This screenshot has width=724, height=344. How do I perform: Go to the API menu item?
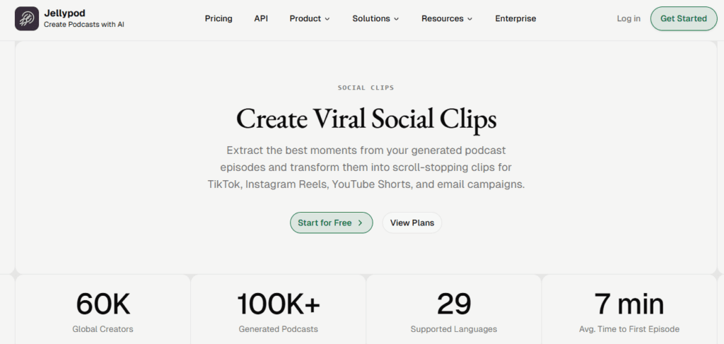pyautogui.click(x=261, y=18)
